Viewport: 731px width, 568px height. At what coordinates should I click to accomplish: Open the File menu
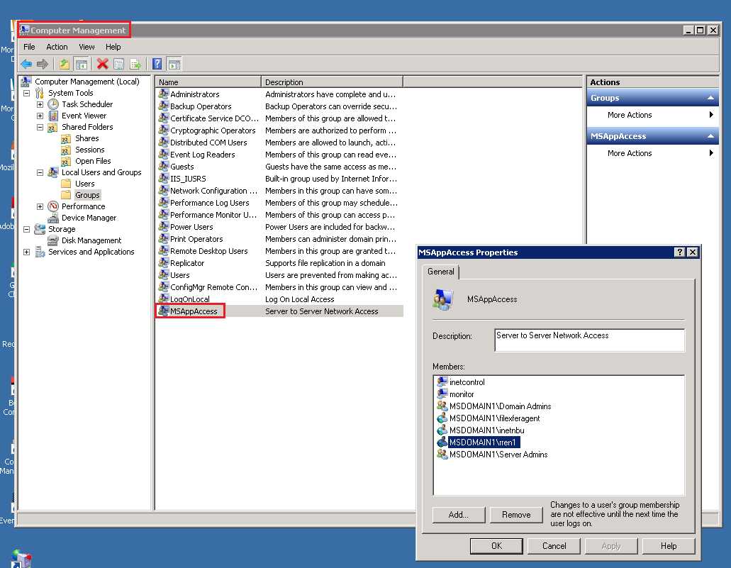coord(29,47)
